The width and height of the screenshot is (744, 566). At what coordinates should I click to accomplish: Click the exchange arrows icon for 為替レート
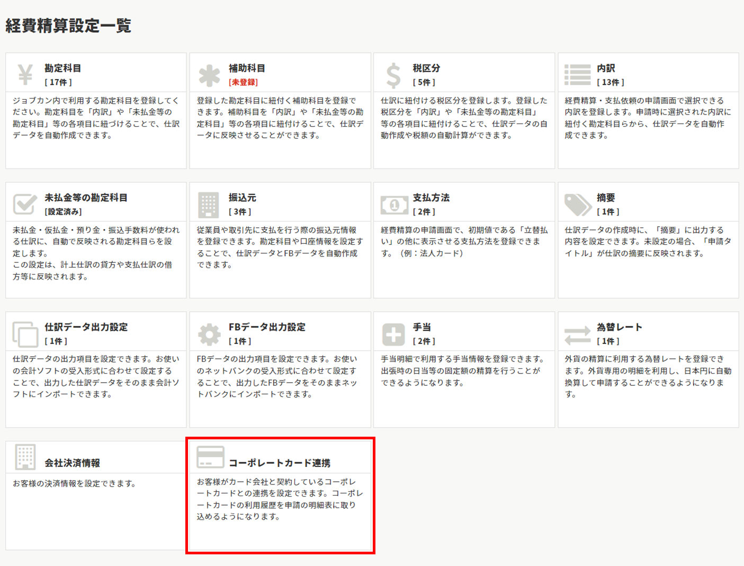coord(577,334)
